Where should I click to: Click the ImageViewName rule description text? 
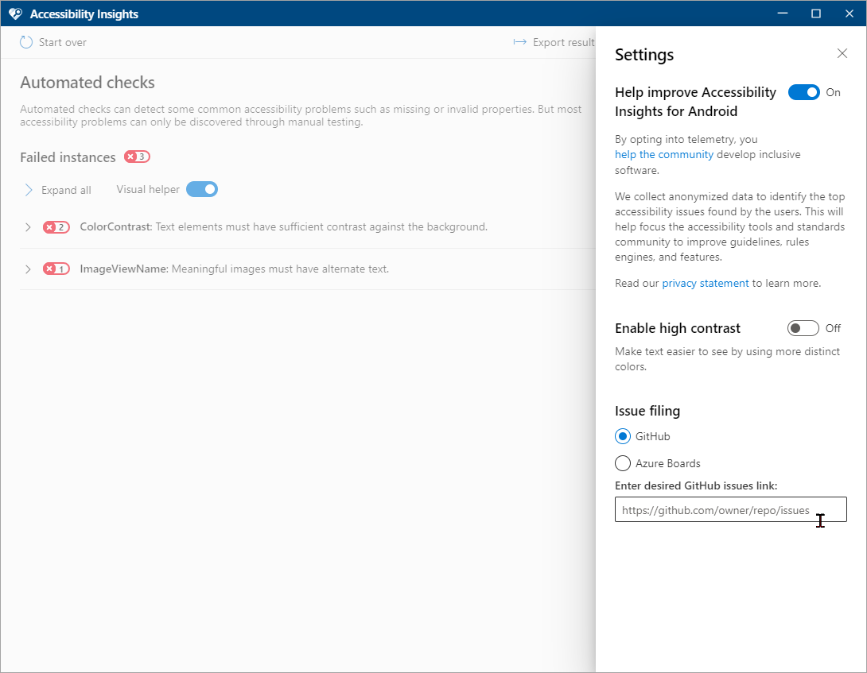(280, 269)
